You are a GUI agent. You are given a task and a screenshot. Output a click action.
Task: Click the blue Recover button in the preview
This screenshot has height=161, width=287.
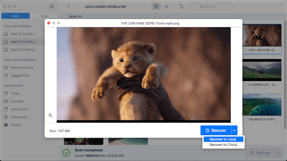pos(216,131)
